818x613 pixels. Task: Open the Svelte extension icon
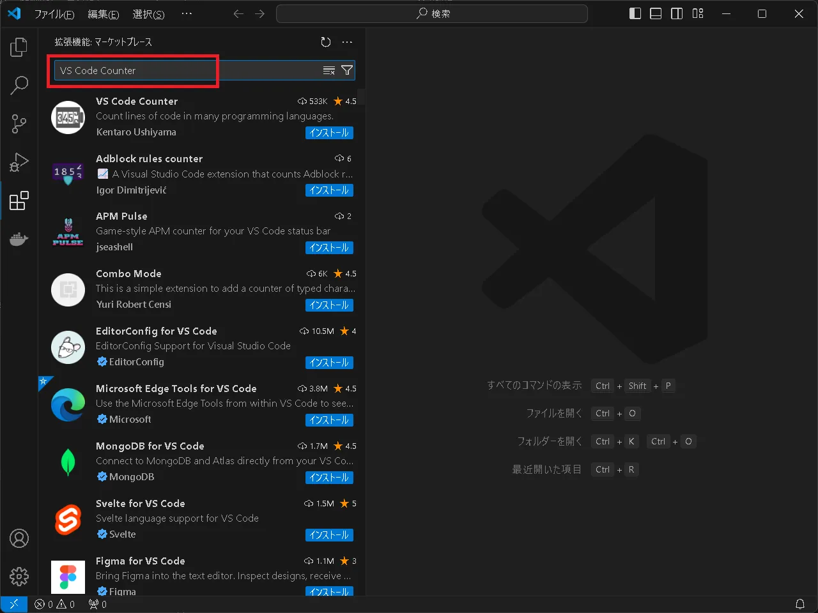pos(68,520)
